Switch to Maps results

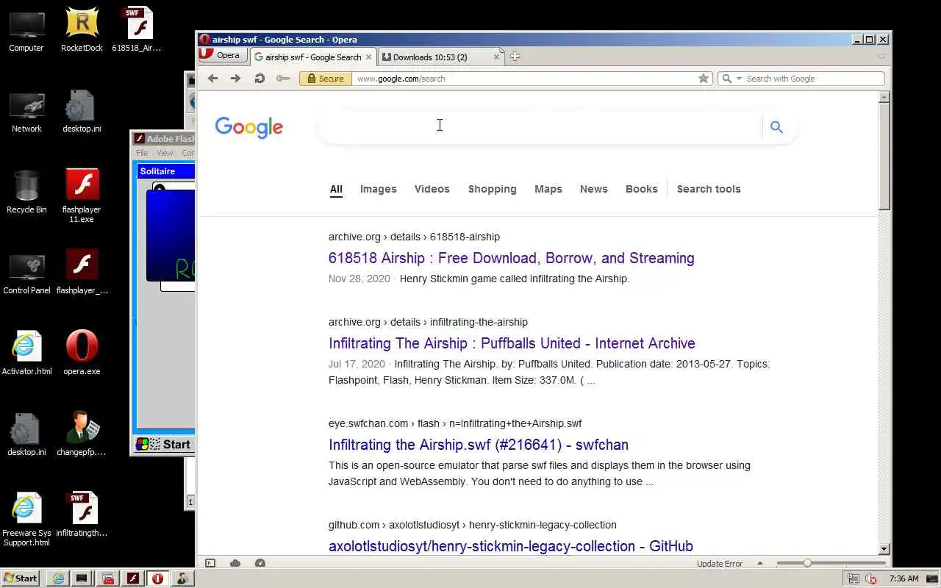(x=548, y=189)
